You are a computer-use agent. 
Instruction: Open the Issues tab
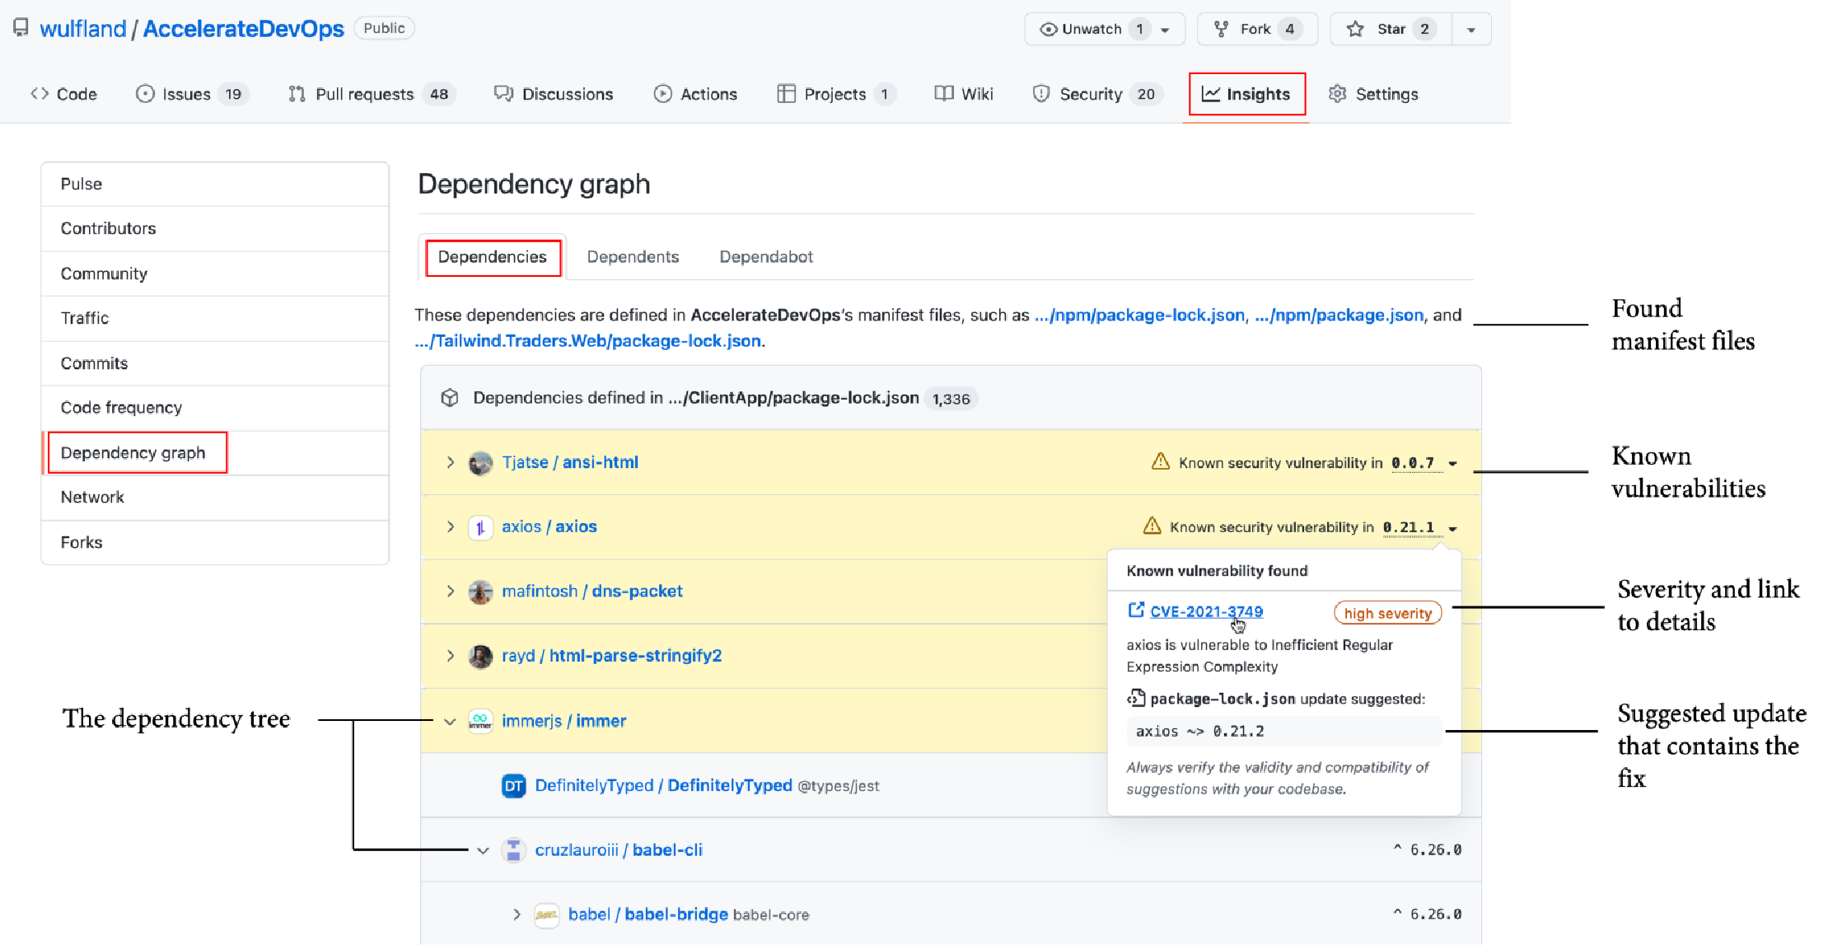192,94
